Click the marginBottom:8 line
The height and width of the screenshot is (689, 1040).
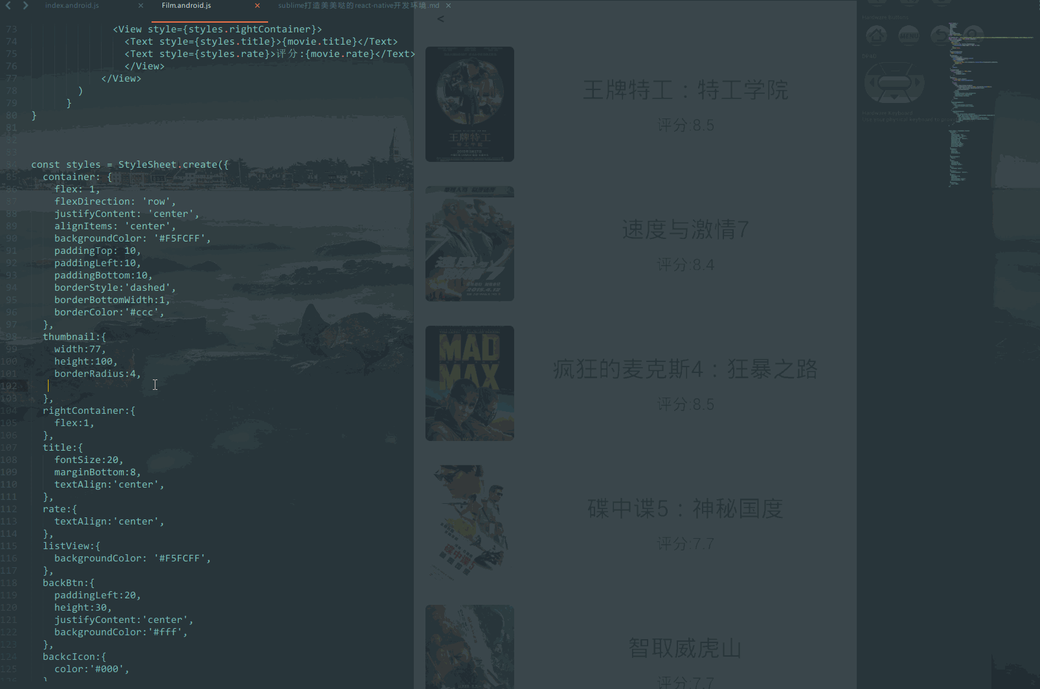pyautogui.click(x=98, y=472)
